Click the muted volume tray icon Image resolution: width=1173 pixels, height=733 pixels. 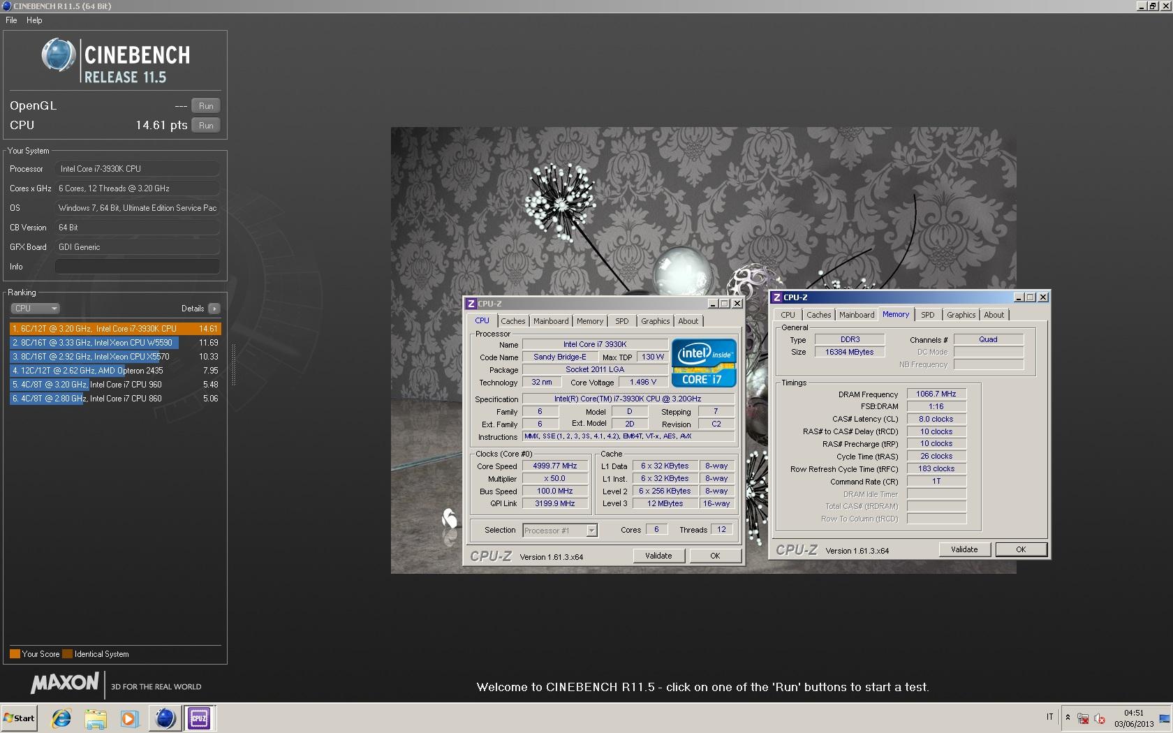tap(1100, 718)
